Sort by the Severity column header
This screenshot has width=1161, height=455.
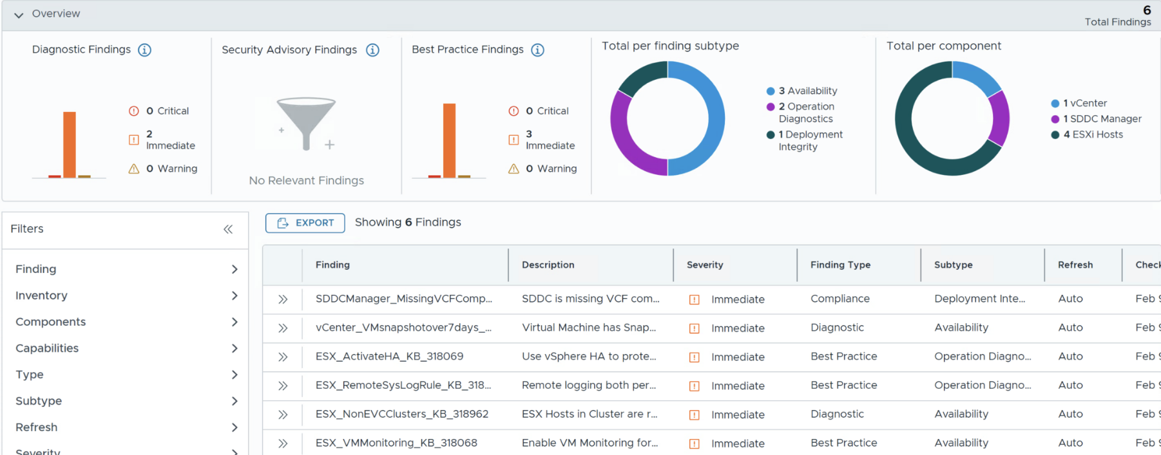(x=705, y=265)
